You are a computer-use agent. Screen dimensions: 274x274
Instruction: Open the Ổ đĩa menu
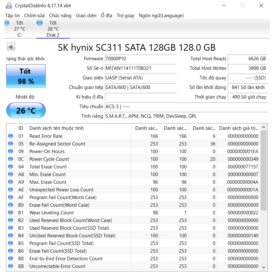pos(107,16)
